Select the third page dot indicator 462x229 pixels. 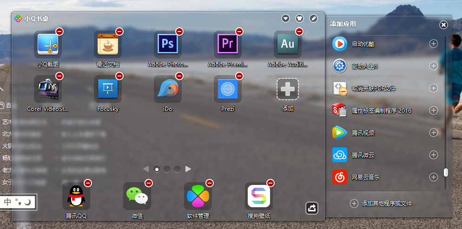[x=177, y=169]
